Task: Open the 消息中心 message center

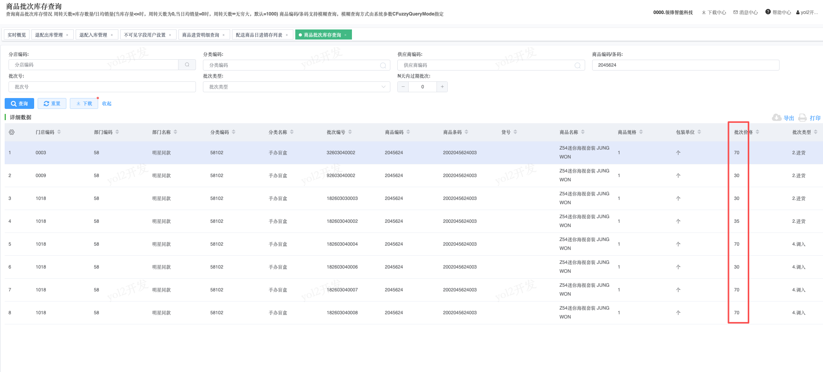Action: coord(745,12)
